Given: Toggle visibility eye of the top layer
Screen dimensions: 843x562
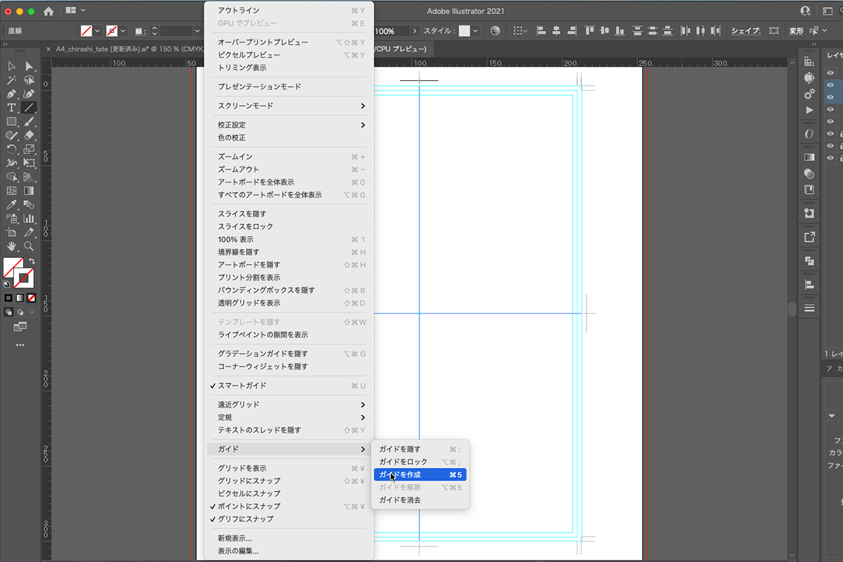Looking at the screenshot, I should click(x=830, y=72).
